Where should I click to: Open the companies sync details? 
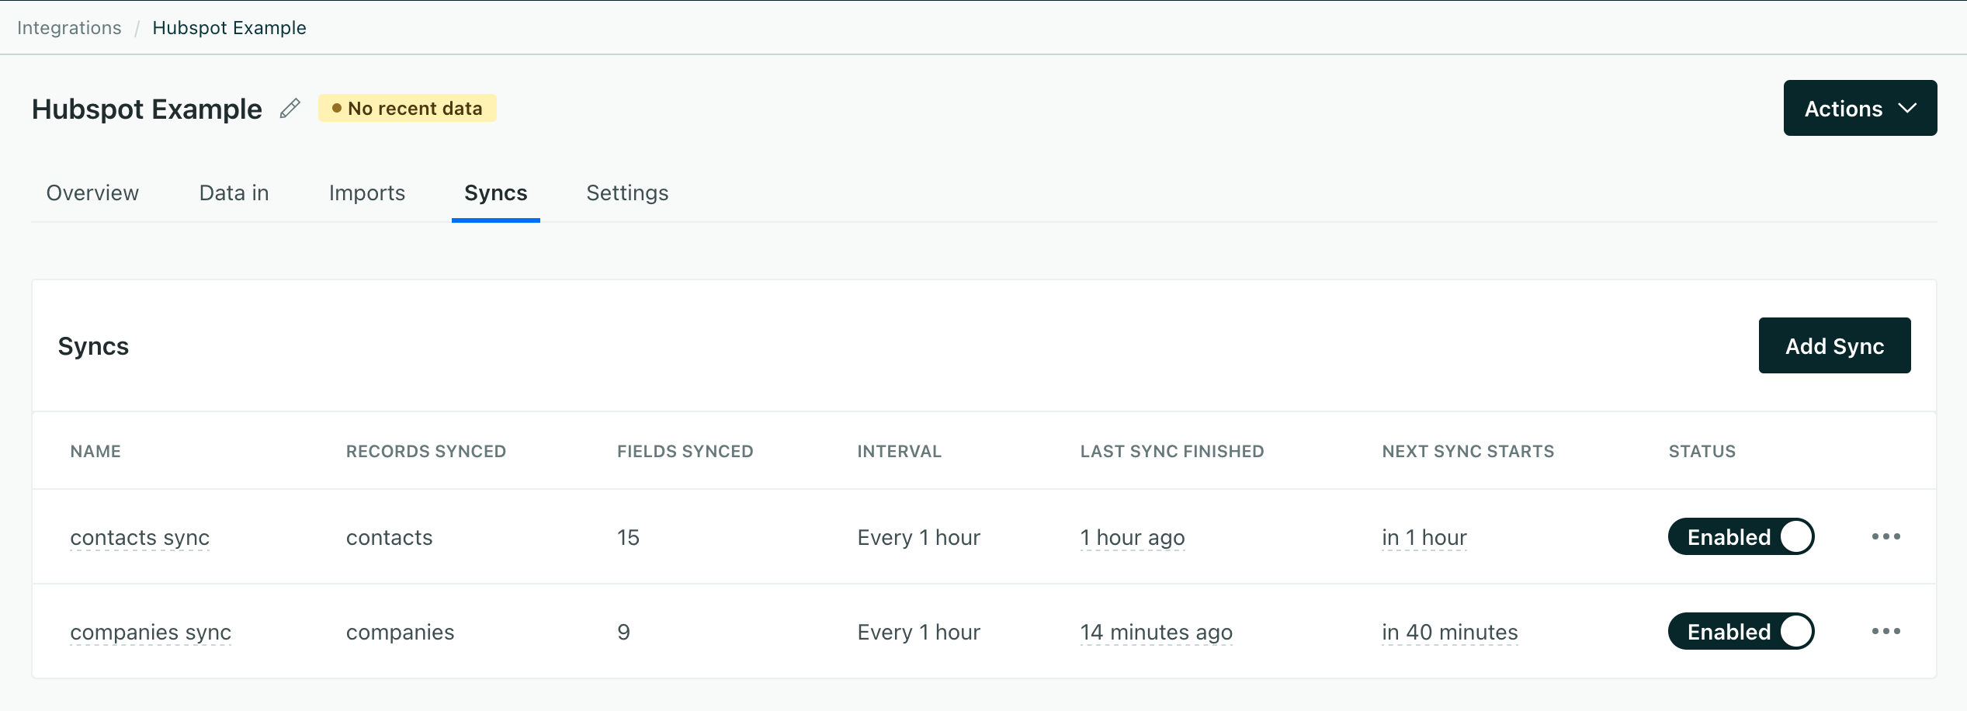(x=151, y=631)
